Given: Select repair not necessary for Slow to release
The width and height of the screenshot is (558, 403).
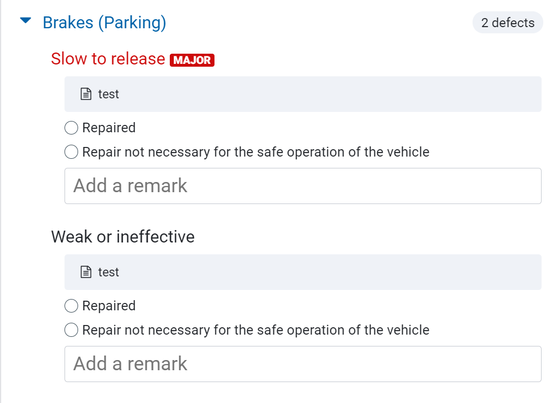Looking at the screenshot, I should (x=71, y=151).
